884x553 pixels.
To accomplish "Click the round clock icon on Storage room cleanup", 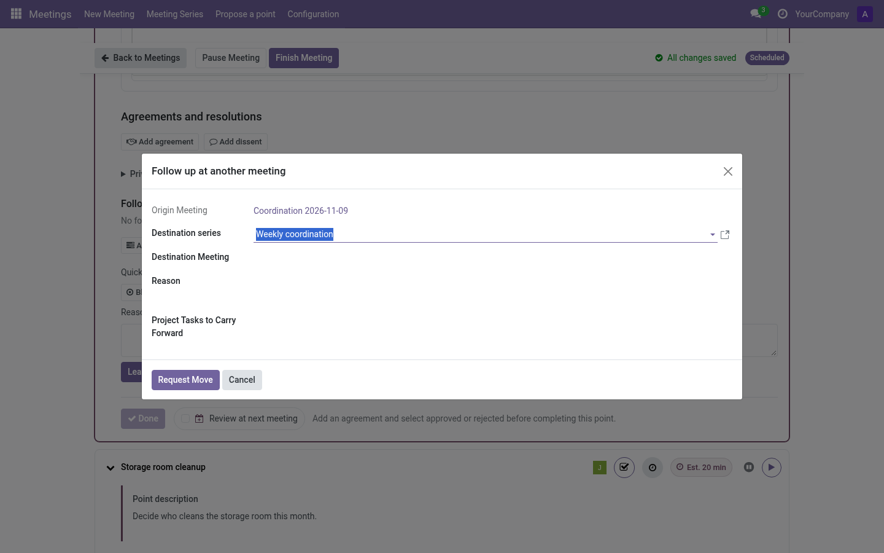I will 653,468.
